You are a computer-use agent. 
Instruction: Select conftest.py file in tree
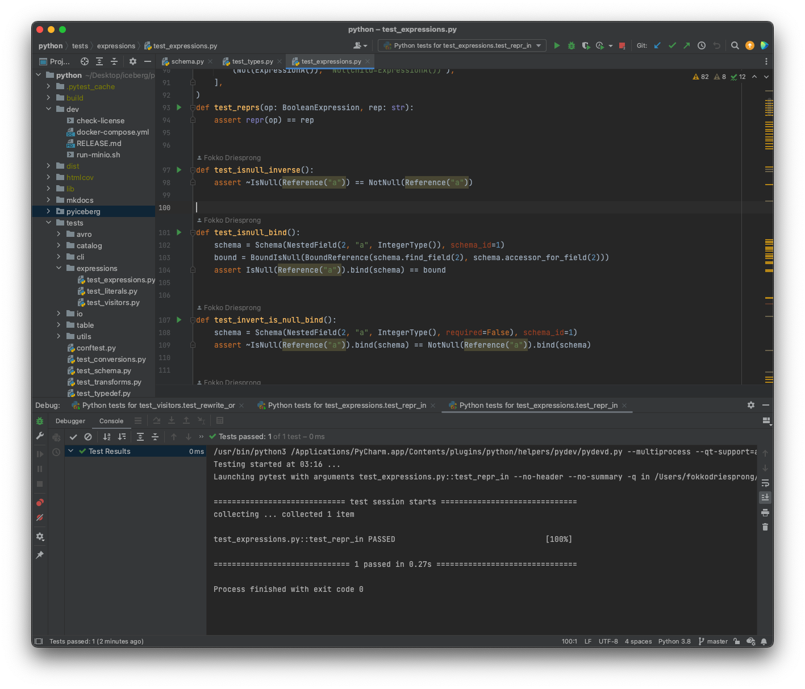(x=96, y=348)
